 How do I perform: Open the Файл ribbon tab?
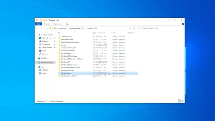pyautogui.click(x=39, y=24)
